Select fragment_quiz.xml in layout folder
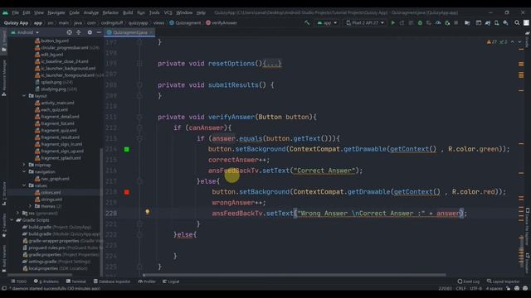This screenshot has width=531, height=298. point(59,130)
